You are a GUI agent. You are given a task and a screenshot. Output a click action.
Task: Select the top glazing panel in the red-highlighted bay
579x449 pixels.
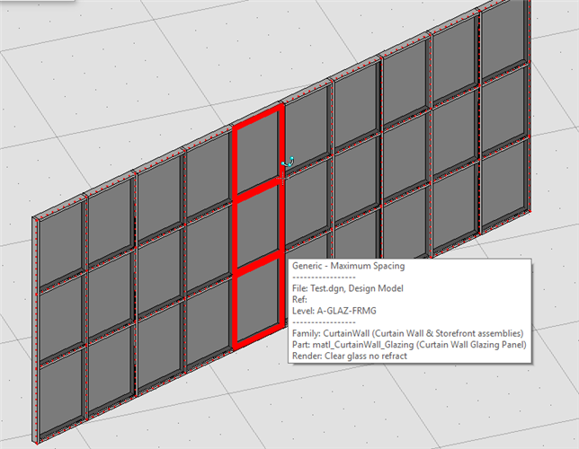pos(257,152)
